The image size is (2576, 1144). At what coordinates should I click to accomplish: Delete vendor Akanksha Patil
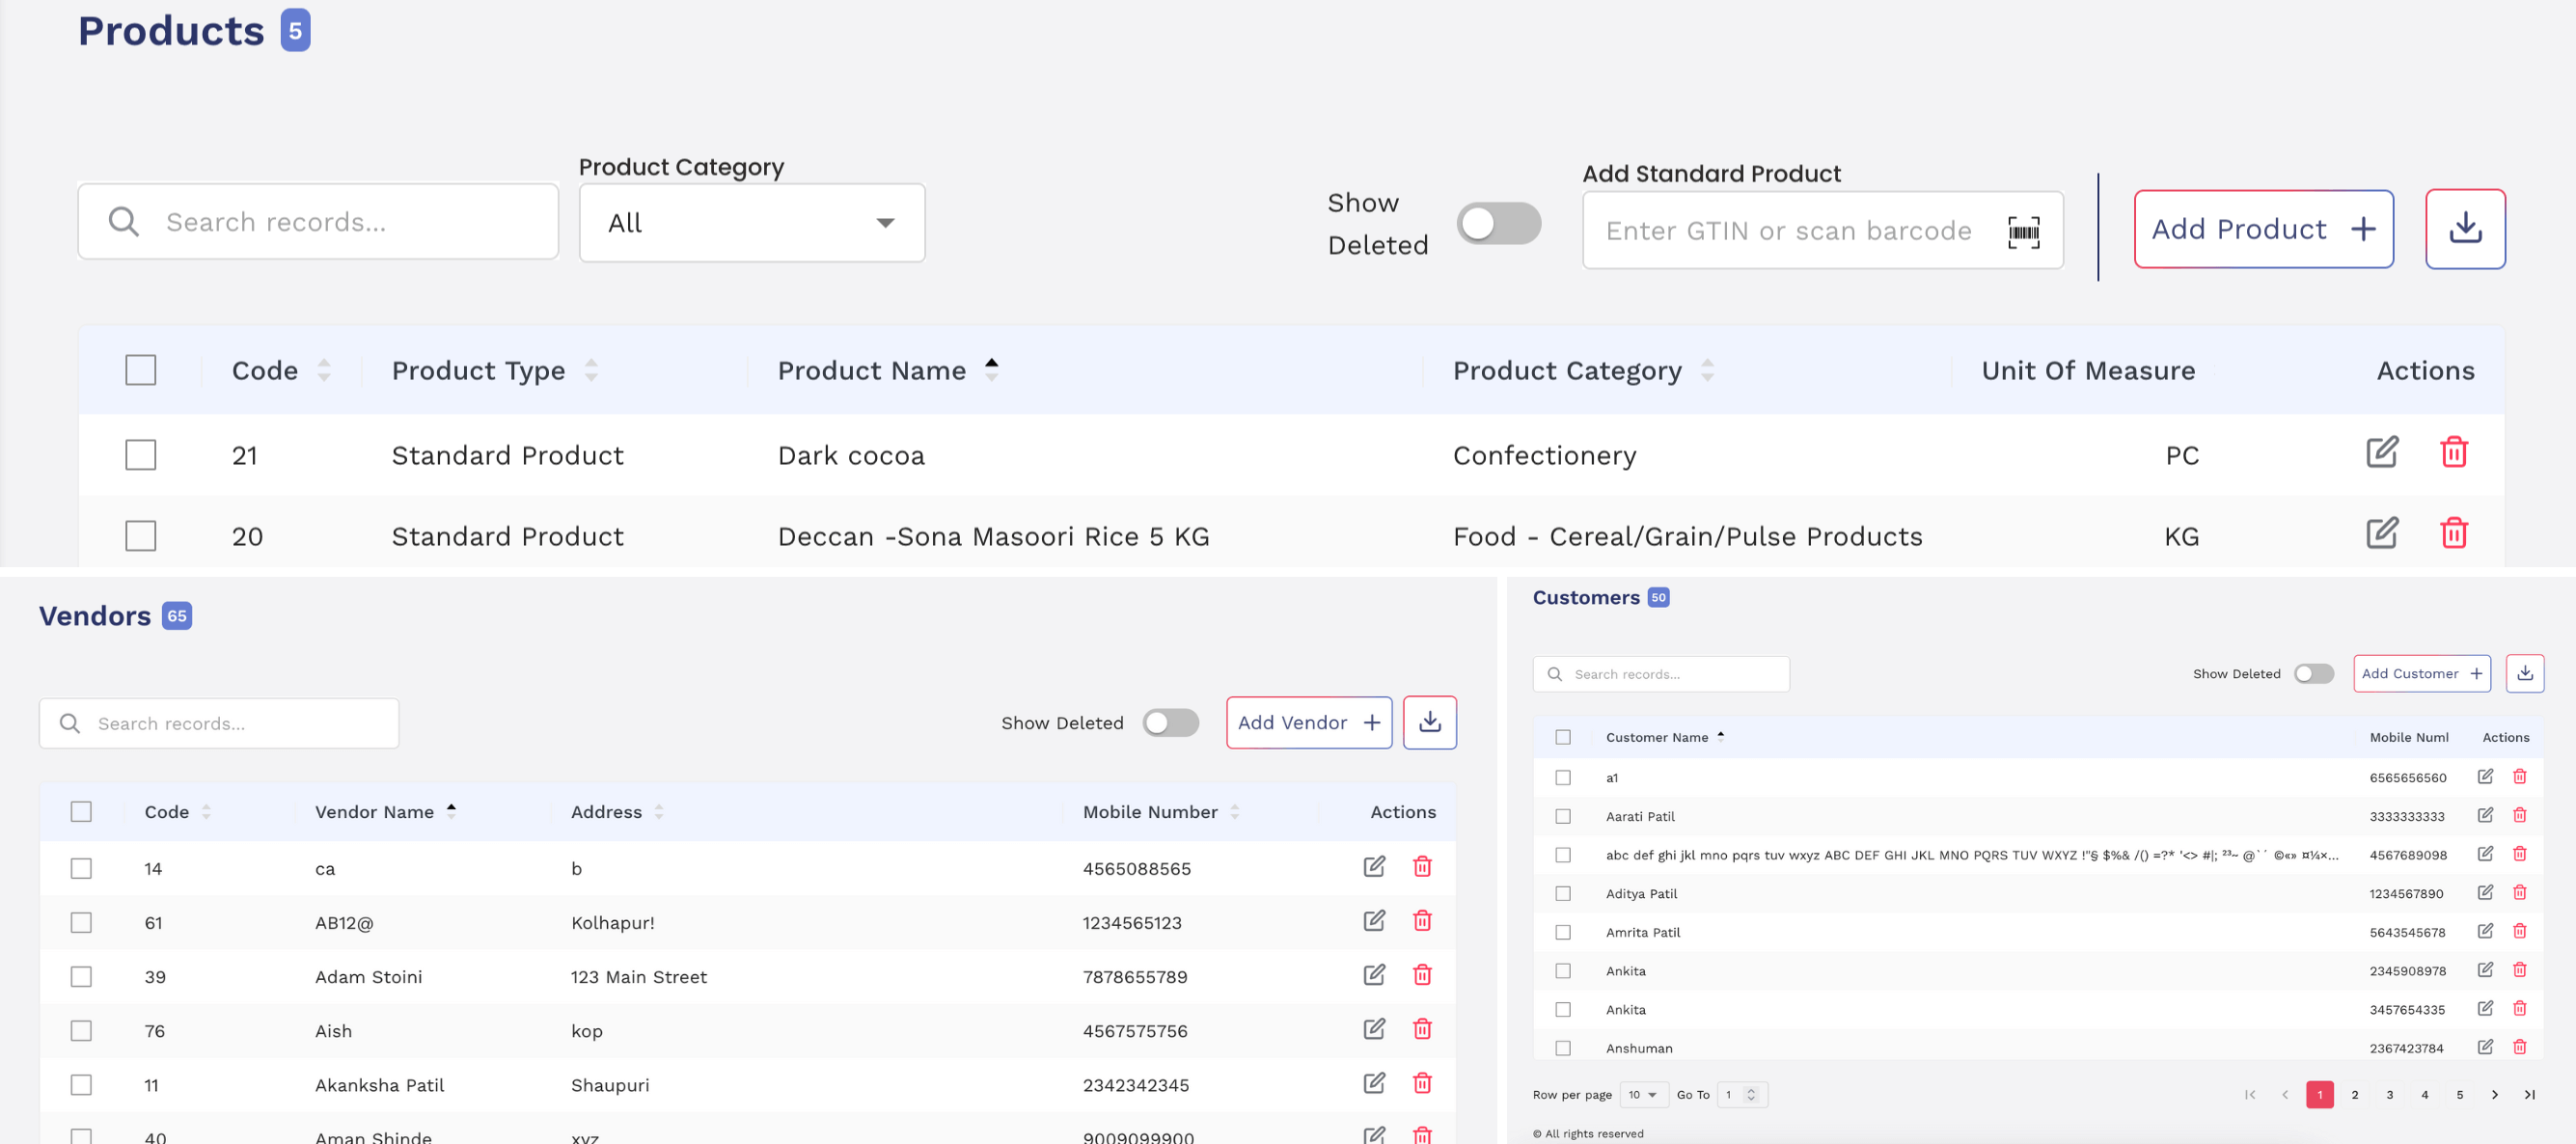(1422, 1082)
